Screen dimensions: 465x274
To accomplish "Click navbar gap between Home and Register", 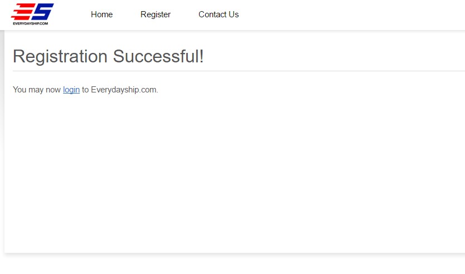I will [x=127, y=14].
